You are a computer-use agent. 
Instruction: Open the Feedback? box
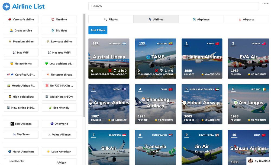31,161
